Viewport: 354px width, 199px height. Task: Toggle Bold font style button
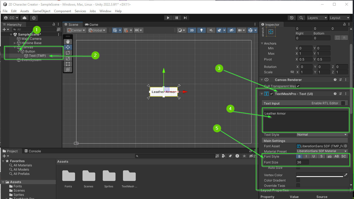[299, 156]
